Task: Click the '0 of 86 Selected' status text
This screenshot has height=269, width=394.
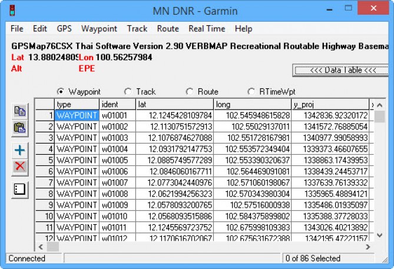Action: pyautogui.click(x=313, y=258)
